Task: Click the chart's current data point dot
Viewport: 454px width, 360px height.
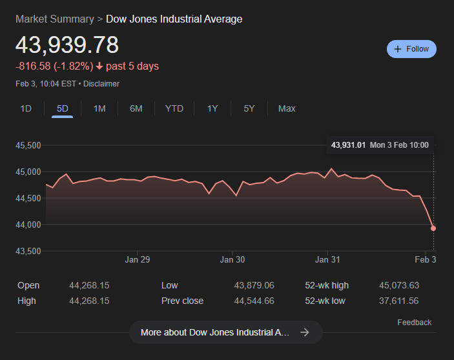Action: click(433, 228)
